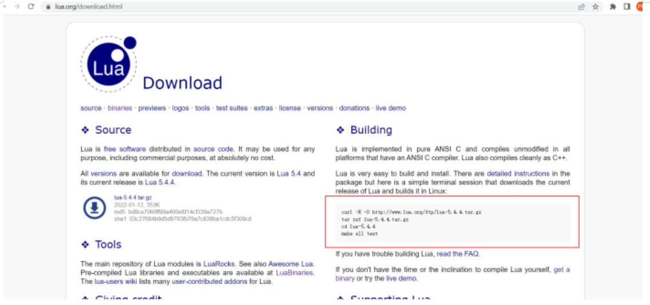
Task: Click the padlock site info icon
Action: click(48, 7)
